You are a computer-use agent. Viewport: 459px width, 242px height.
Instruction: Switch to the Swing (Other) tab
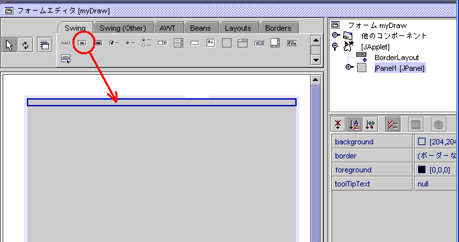click(x=123, y=28)
